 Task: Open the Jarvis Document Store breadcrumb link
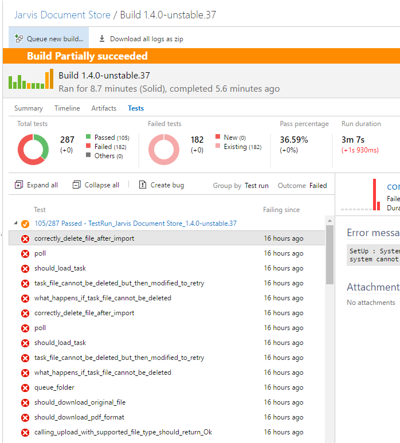[62, 15]
